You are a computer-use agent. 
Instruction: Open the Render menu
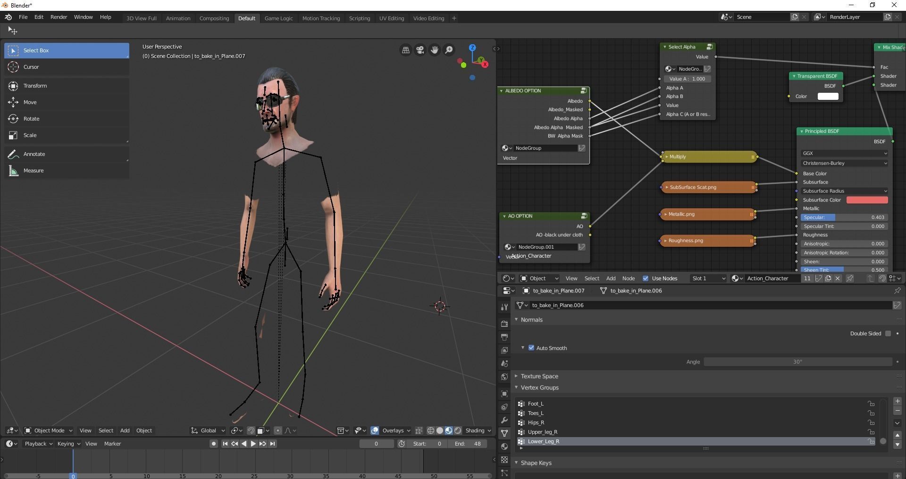59,17
